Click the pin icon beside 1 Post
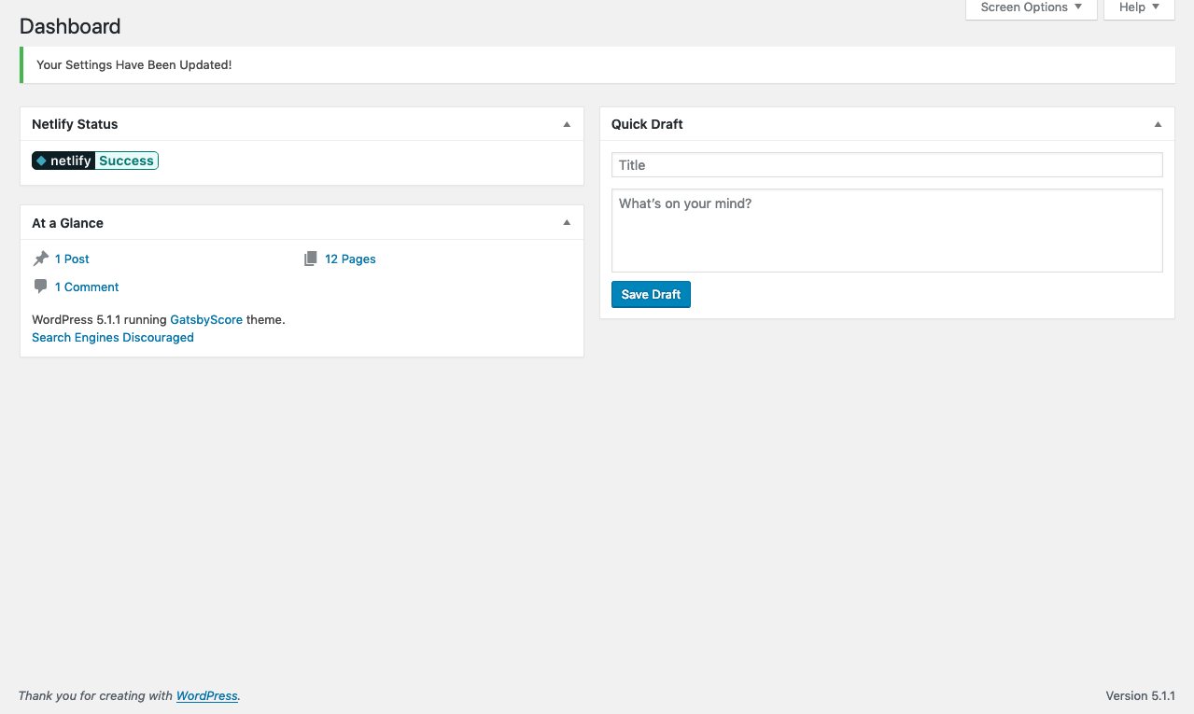Screen dimensions: 1194x714 [x=41, y=259]
